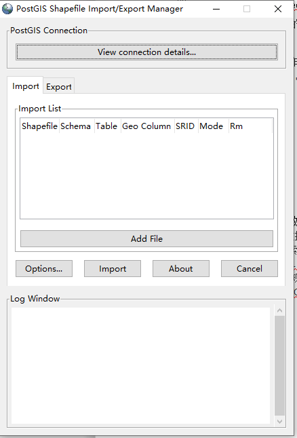
Task: Open View connection details dialog
Action: [146, 52]
